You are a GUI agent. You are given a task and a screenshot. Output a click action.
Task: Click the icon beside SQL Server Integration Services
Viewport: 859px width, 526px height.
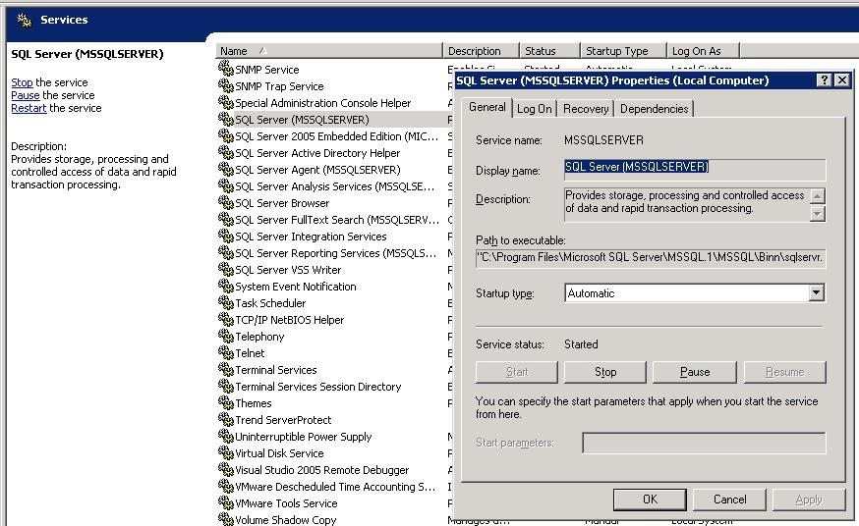[226, 236]
